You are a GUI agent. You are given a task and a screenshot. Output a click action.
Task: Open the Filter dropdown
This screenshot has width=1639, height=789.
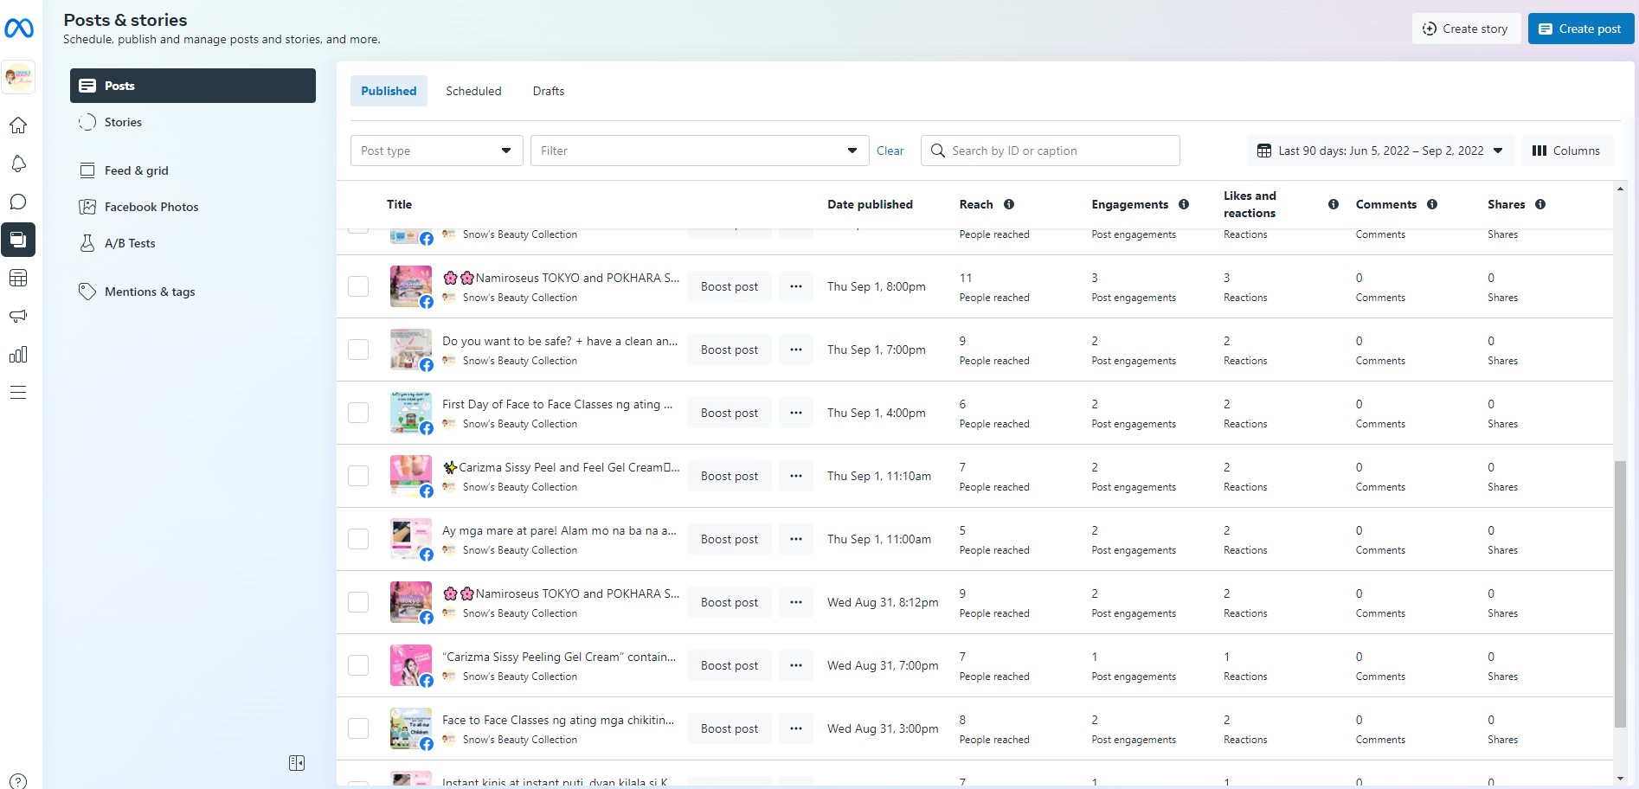[x=699, y=151]
